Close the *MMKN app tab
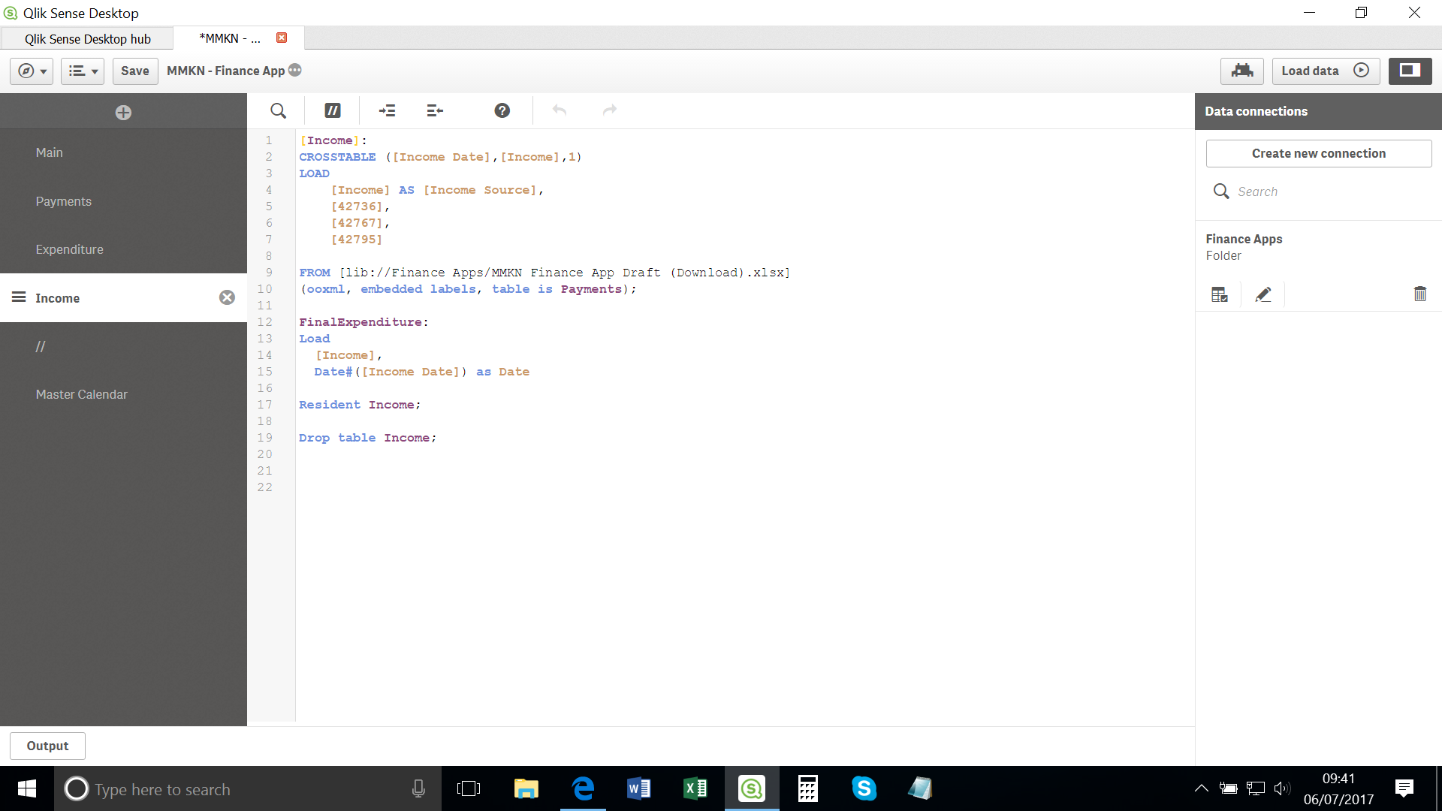1442x811 pixels. click(282, 38)
